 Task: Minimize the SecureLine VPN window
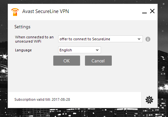click(x=144, y=13)
